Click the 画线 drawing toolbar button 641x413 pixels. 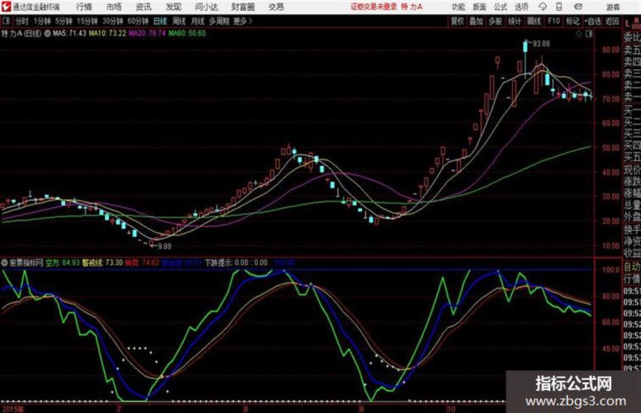(534, 21)
